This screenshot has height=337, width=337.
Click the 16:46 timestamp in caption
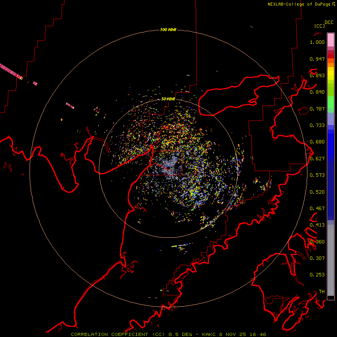tap(258, 334)
